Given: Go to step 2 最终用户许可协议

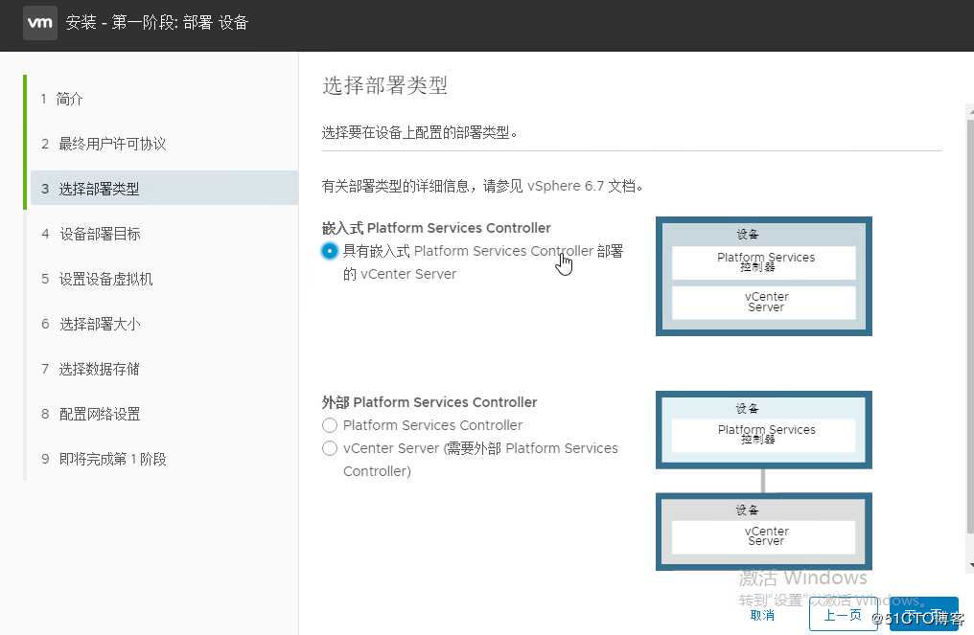Looking at the screenshot, I should pos(104,144).
